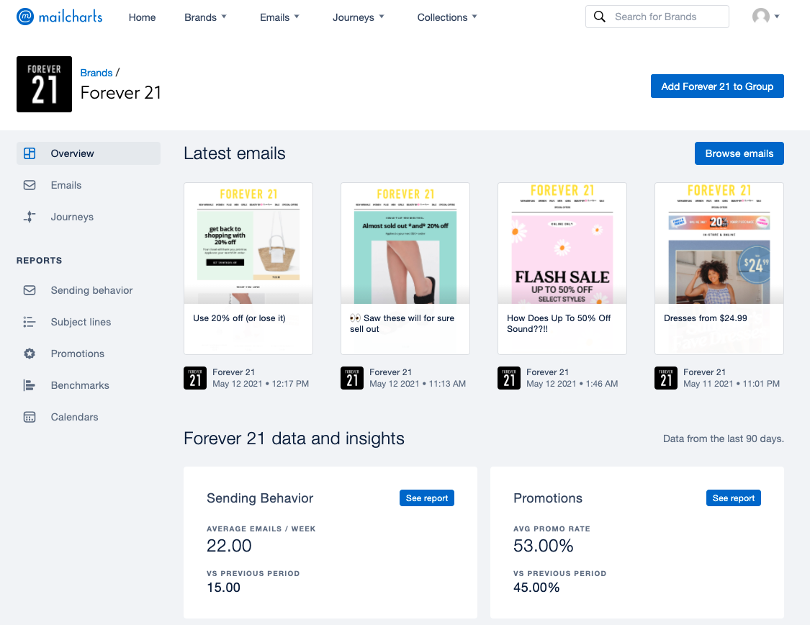Click Forever 21 logo under 1:46 AM email
The image size is (810, 625).
click(509, 378)
